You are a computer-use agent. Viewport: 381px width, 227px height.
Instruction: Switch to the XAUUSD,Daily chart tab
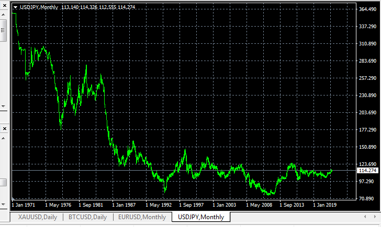38,217
